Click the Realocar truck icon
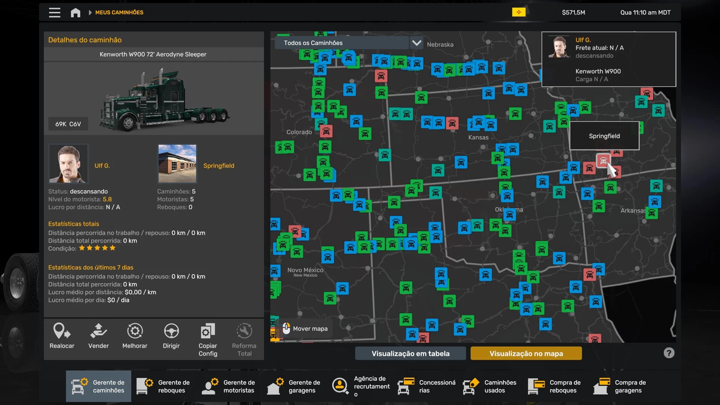Image resolution: width=720 pixels, height=405 pixels. (x=62, y=331)
